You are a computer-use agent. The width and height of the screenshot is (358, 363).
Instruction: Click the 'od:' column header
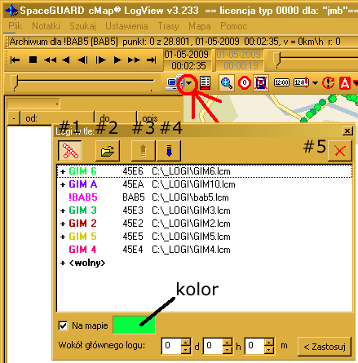pyautogui.click(x=57, y=118)
